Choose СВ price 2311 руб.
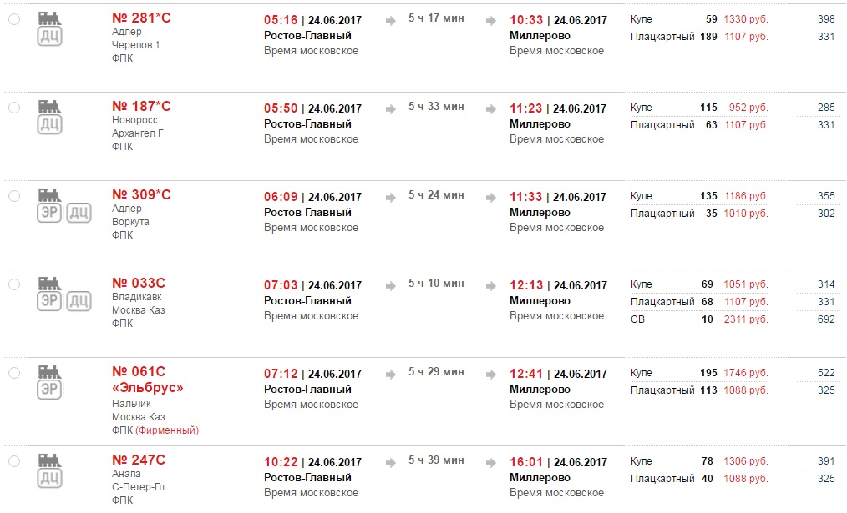Screen dimensions: 847x513 click(x=748, y=319)
